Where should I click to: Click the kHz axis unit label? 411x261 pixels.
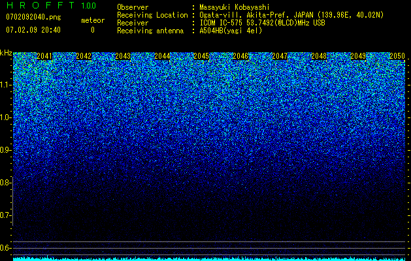pos(6,53)
